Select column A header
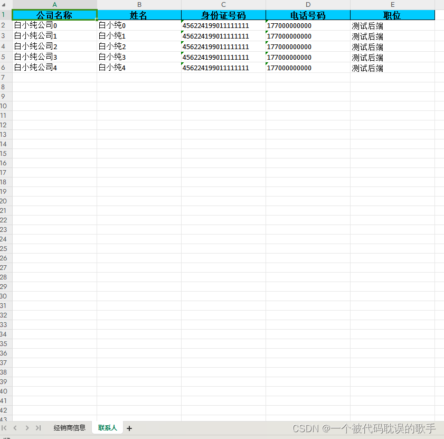 pos(54,5)
